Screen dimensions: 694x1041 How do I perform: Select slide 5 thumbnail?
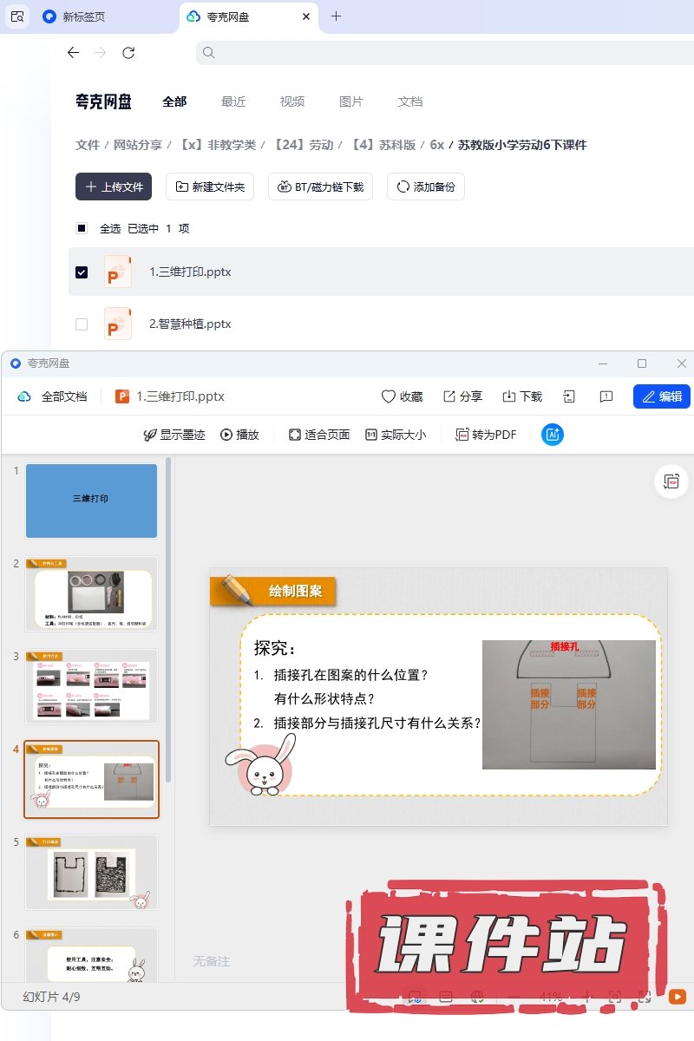pos(91,872)
